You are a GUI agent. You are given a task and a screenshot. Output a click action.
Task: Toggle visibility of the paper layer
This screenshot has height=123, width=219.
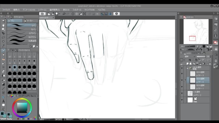(x=182, y=100)
